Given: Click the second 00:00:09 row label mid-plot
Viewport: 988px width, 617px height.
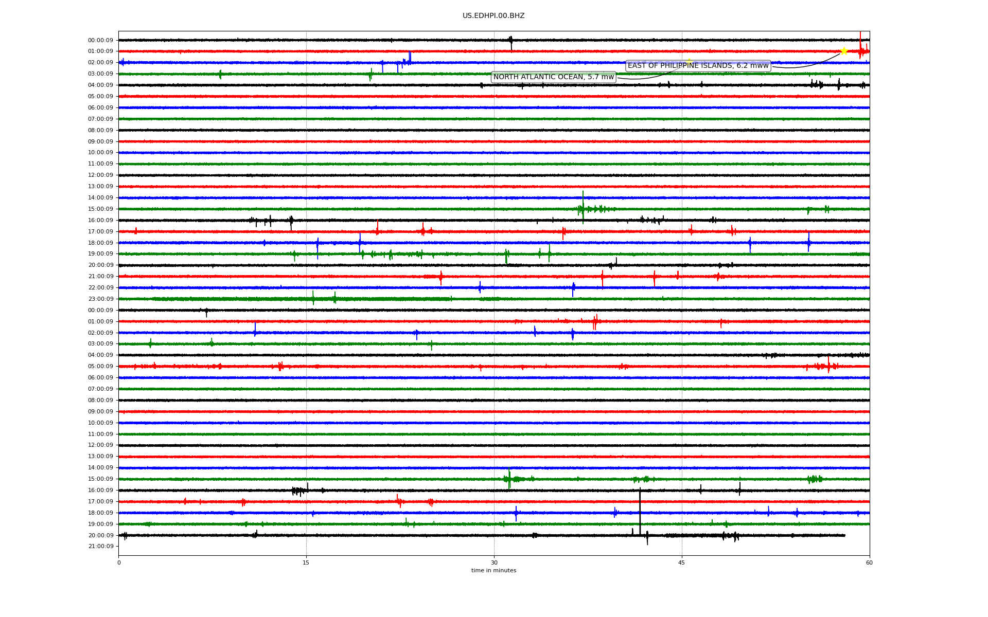Looking at the screenshot, I should click(x=100, y=311).
